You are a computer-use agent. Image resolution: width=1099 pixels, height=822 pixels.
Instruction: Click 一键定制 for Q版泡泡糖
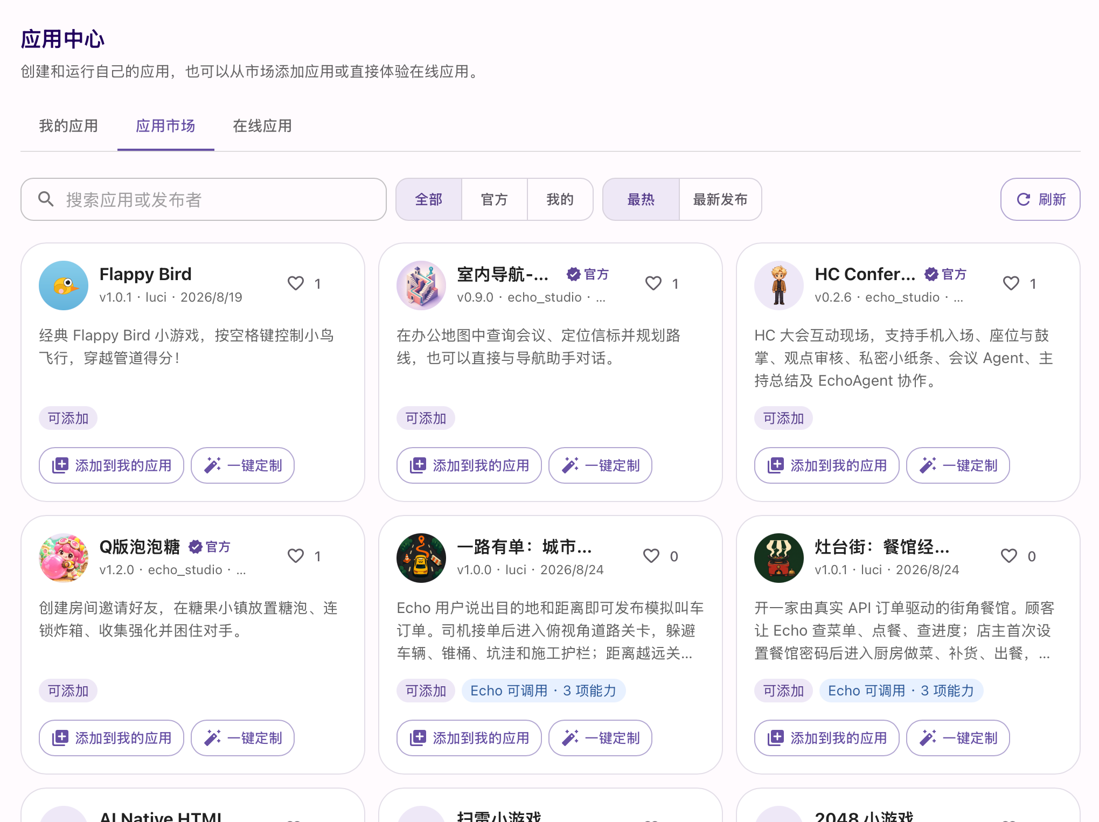click(x=242, y=738)
